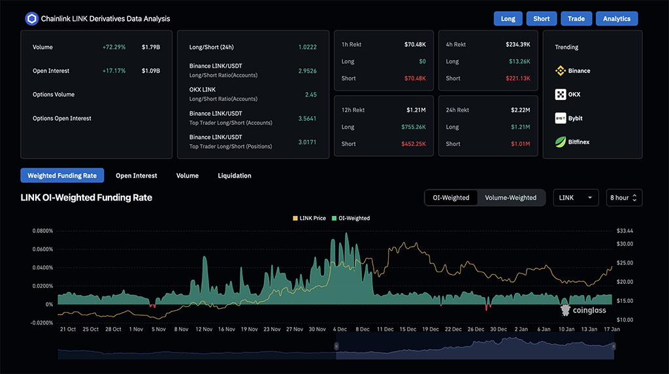This screenshot has height=374, width=669.
Task: Click the Chainlink logo icon
Action: point(31,19)
